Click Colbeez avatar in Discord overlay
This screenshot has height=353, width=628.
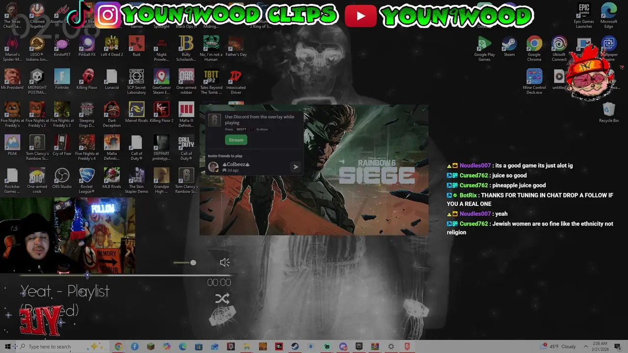pyautogui.click(x=213, y=167)
